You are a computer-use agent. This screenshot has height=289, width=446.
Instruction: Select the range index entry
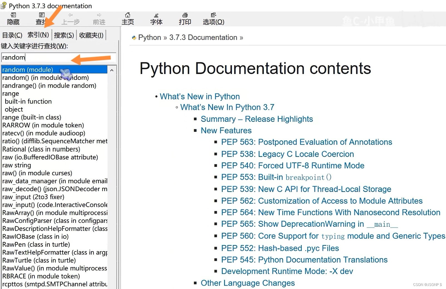click(11, 93)
